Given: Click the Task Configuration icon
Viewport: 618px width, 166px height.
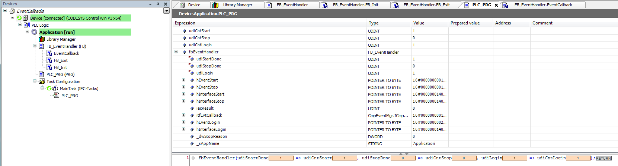Looking at the screenshot, I should tap(42, 82).
